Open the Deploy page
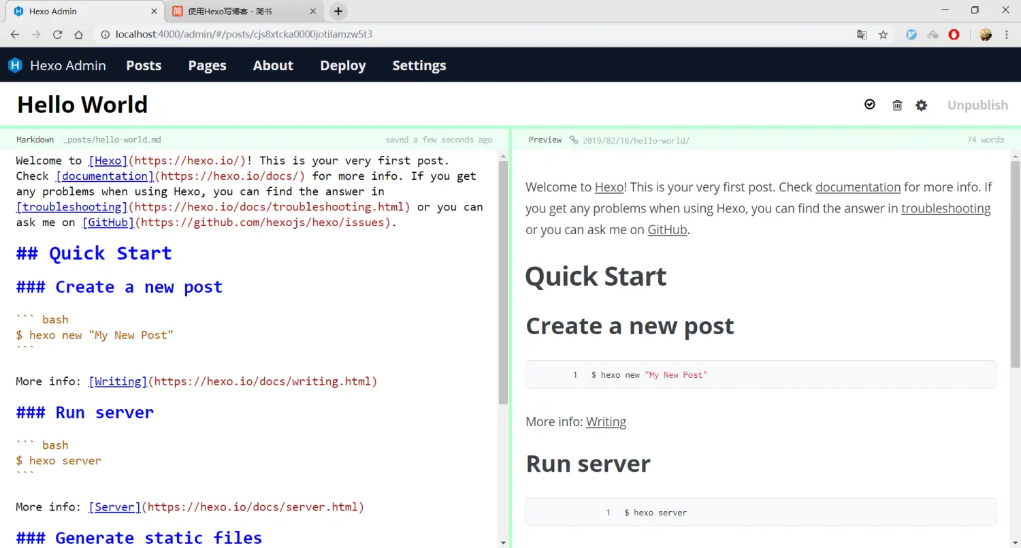 pos(343,65)
